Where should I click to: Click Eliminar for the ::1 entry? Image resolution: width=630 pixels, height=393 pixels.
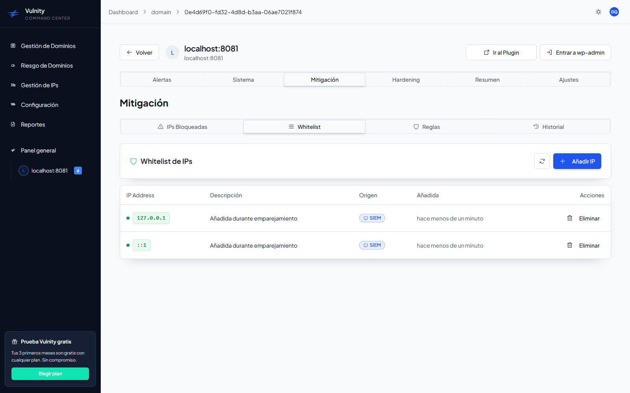coord(589,246)
